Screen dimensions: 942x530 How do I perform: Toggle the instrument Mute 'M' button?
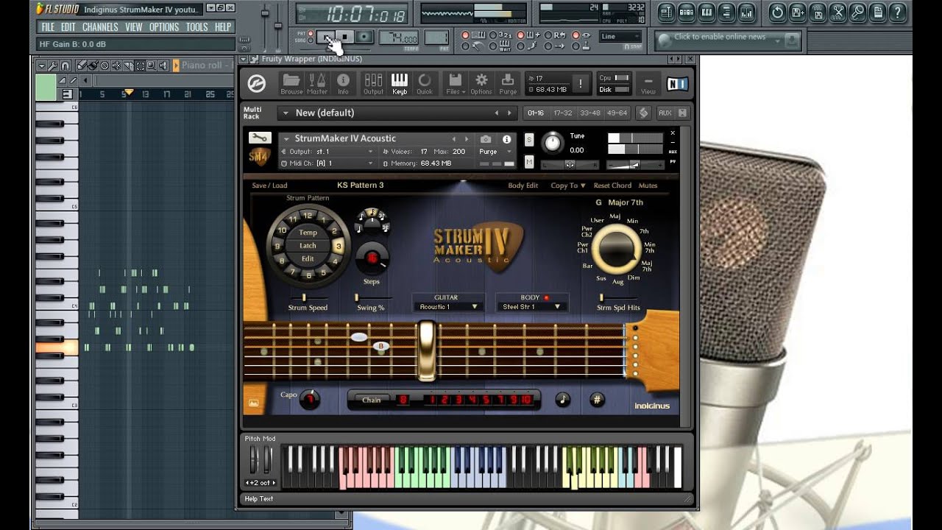(528, 162)
